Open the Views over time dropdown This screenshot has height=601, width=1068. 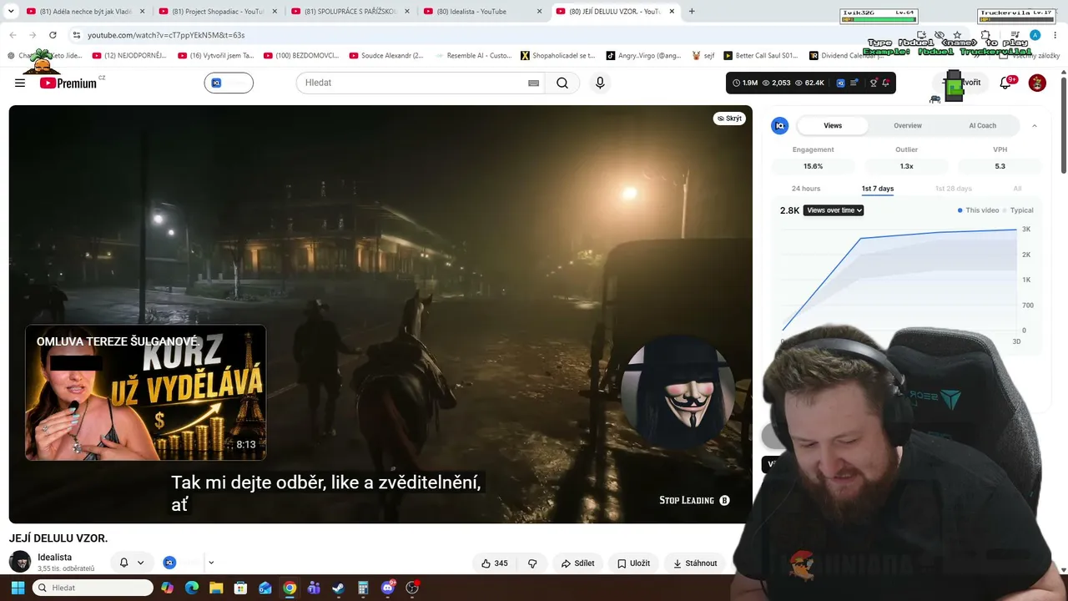click(834, 210)
